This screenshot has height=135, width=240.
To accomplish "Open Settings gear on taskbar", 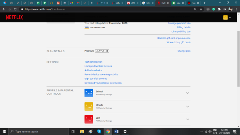I will [x=125, y=131].
